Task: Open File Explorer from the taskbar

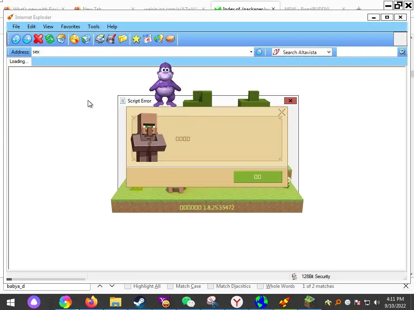Action: 115,302
